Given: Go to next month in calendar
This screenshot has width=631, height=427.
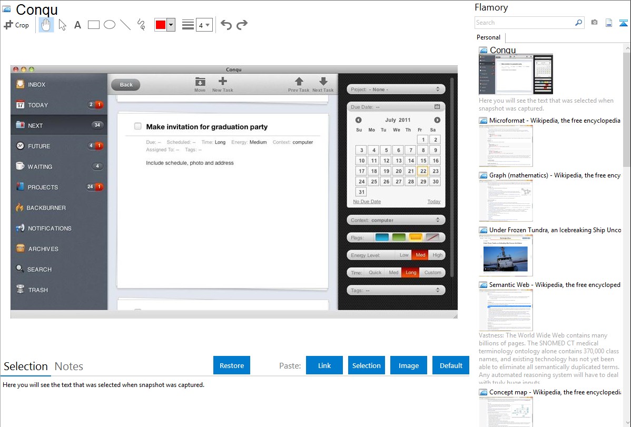Looking at the screenshot, I should [437, 120].
